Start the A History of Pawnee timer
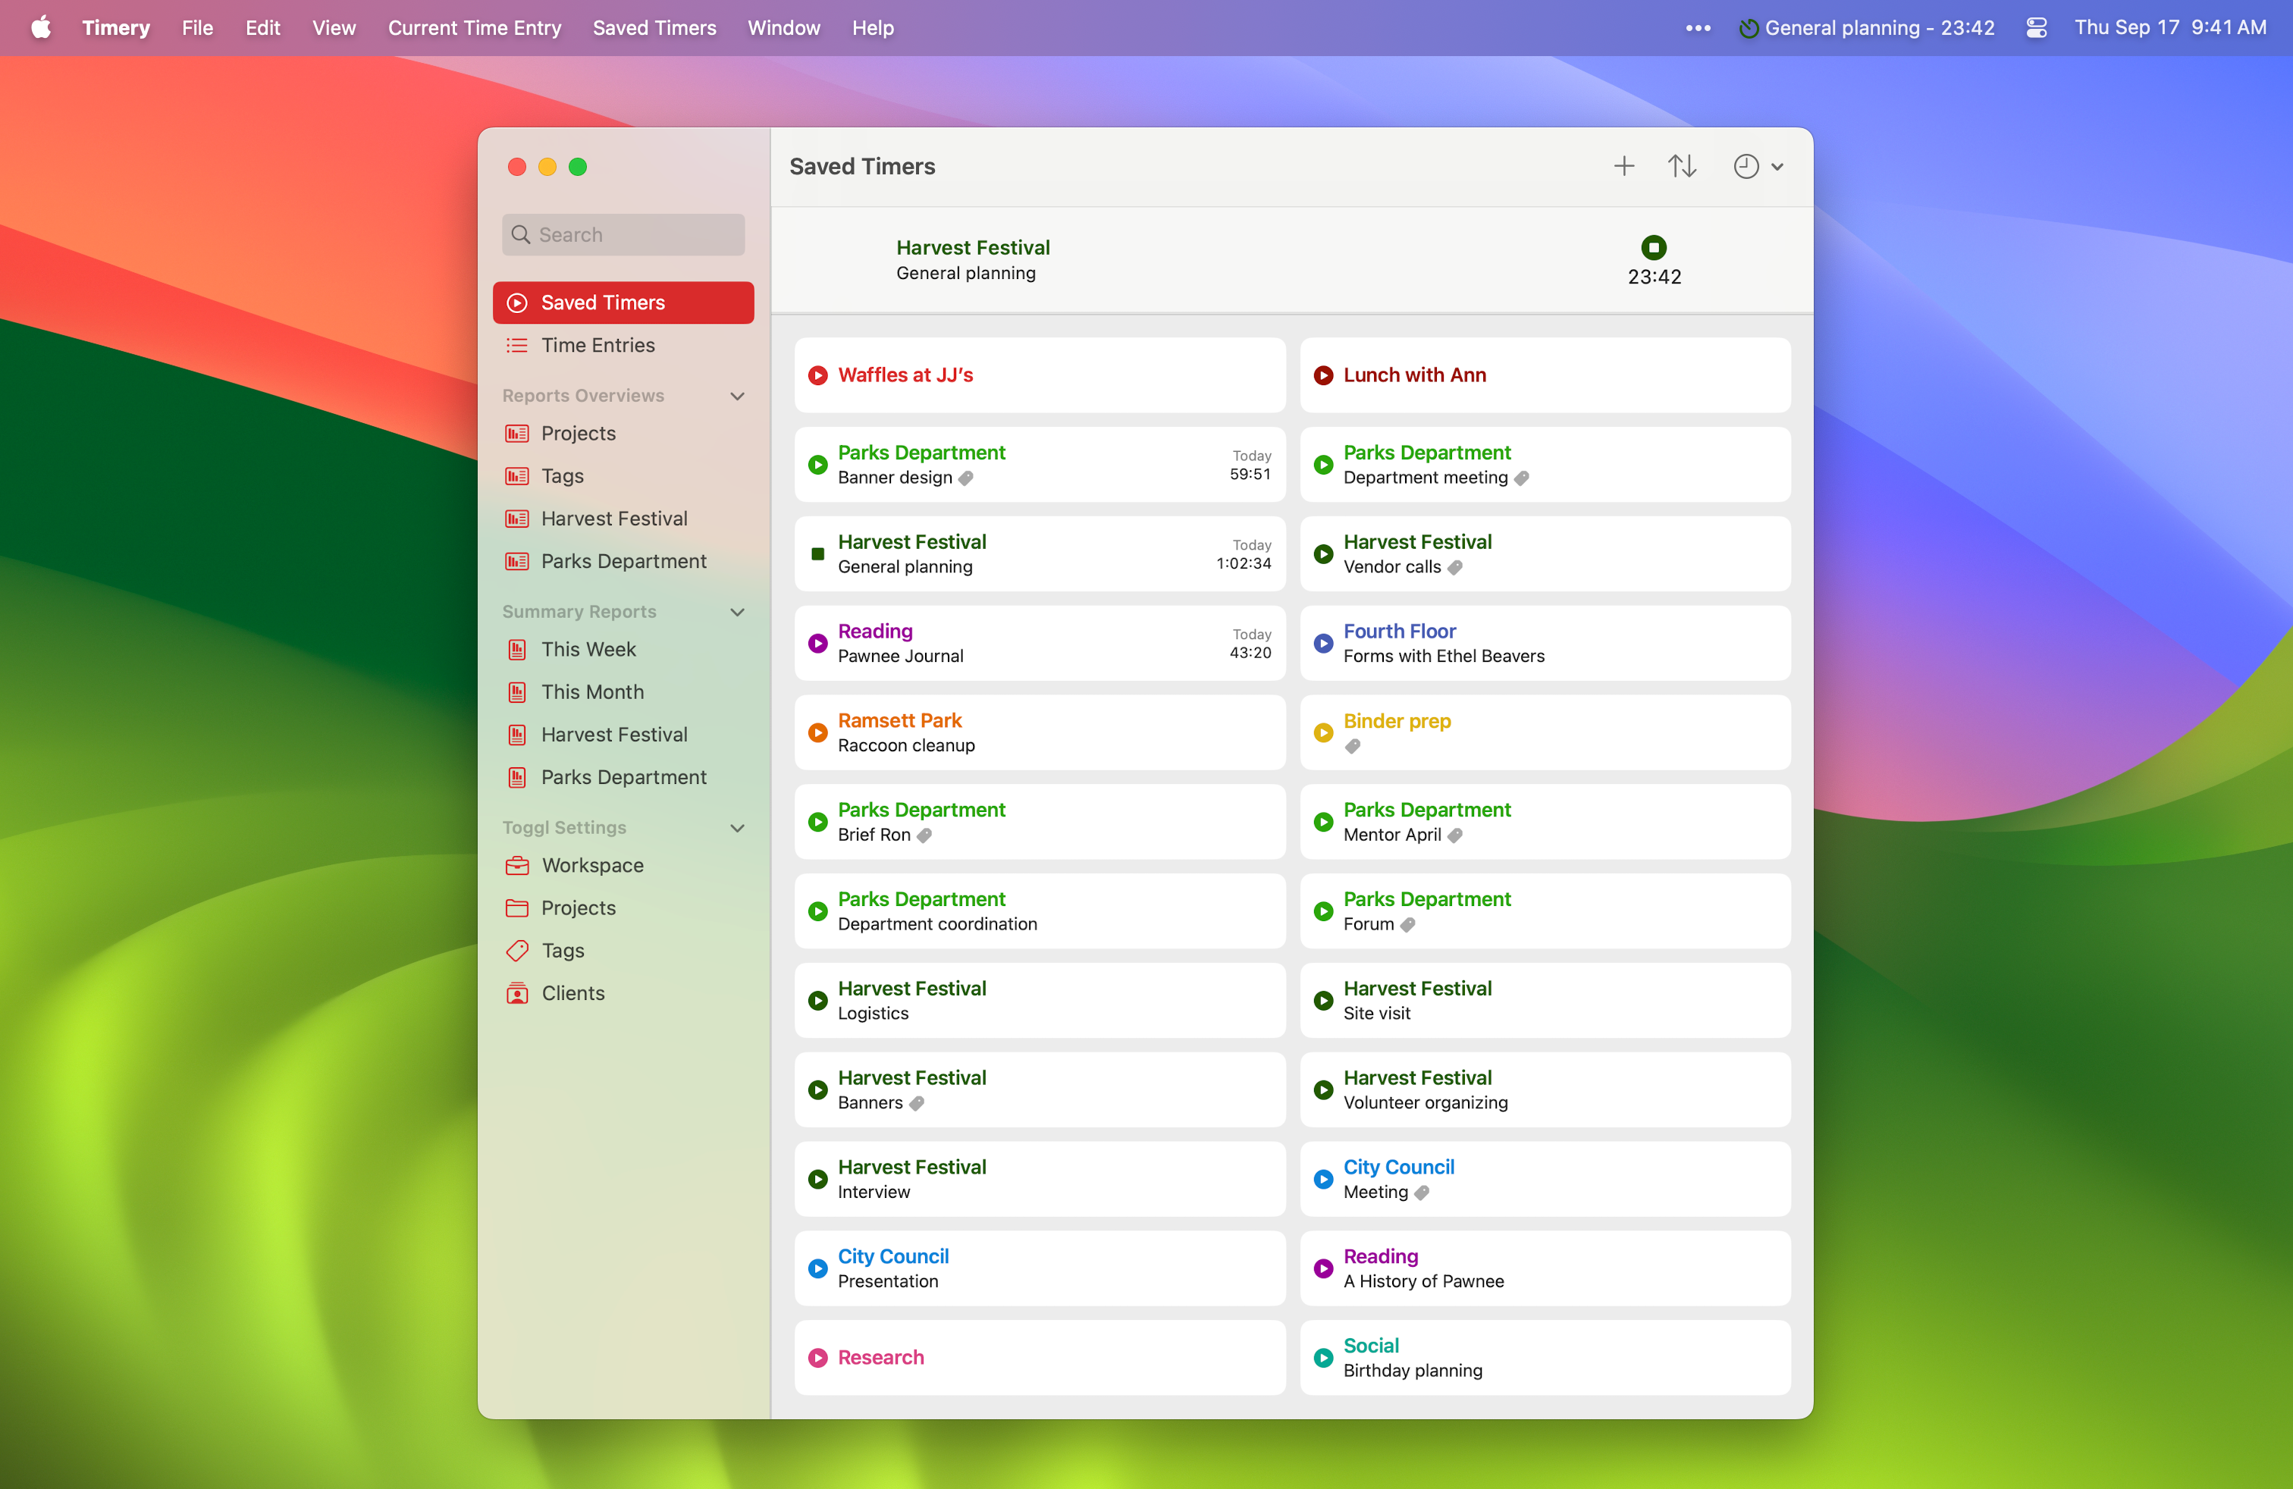Viewport: 2293px width, 1489px height. tap(1324, 1268)
